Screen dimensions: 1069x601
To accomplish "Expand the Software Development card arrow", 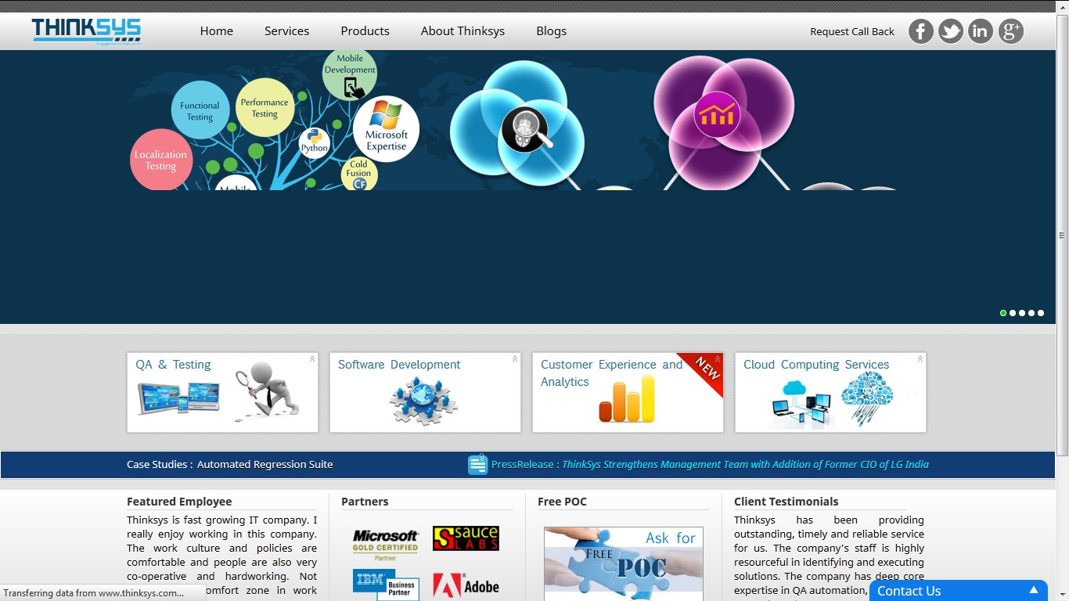I will (515, 359).
